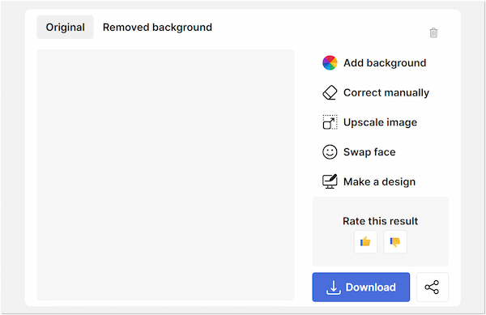The image size is (486, 315).
Task: Click the monitor icon for Make a design
Action: [330, 181]
